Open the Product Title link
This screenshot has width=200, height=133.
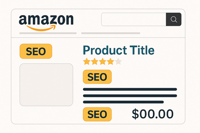119,50
